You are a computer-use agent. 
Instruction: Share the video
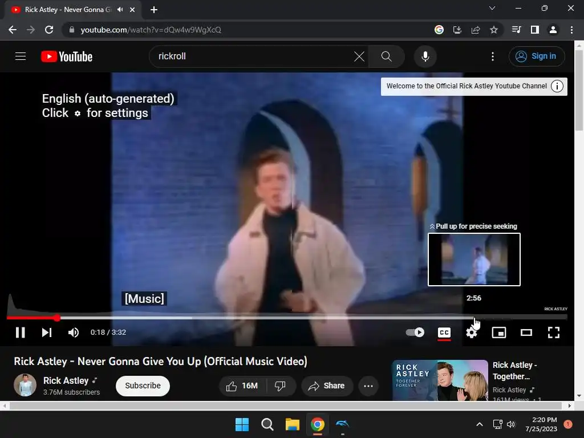(x=327, y=386)
